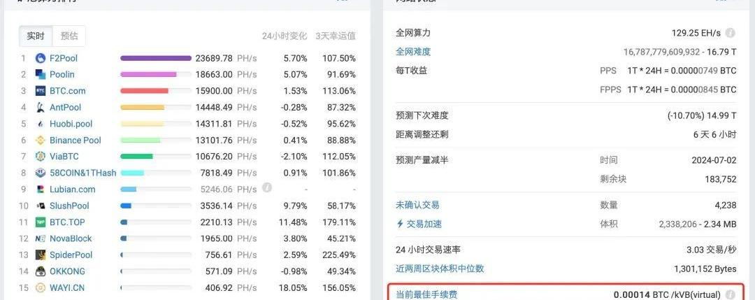Click the AntPool logo icon
This screenshot has height=300, width=755.
(41, 107)
